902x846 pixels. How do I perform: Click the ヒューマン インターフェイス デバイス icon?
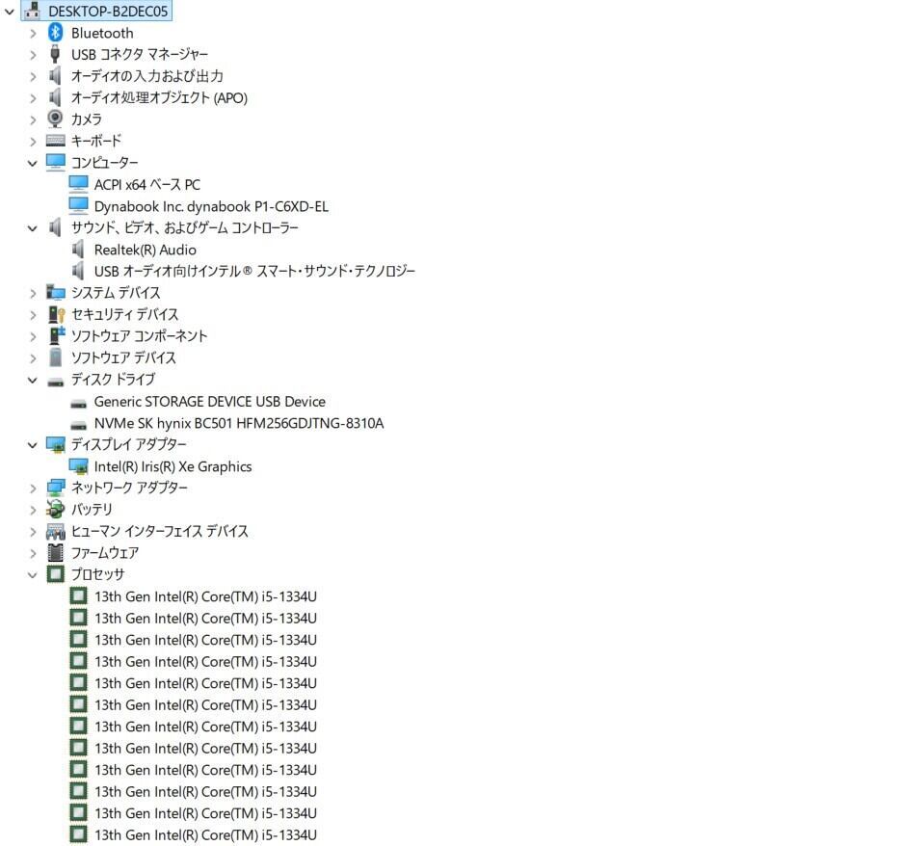[x=55, y=531]
